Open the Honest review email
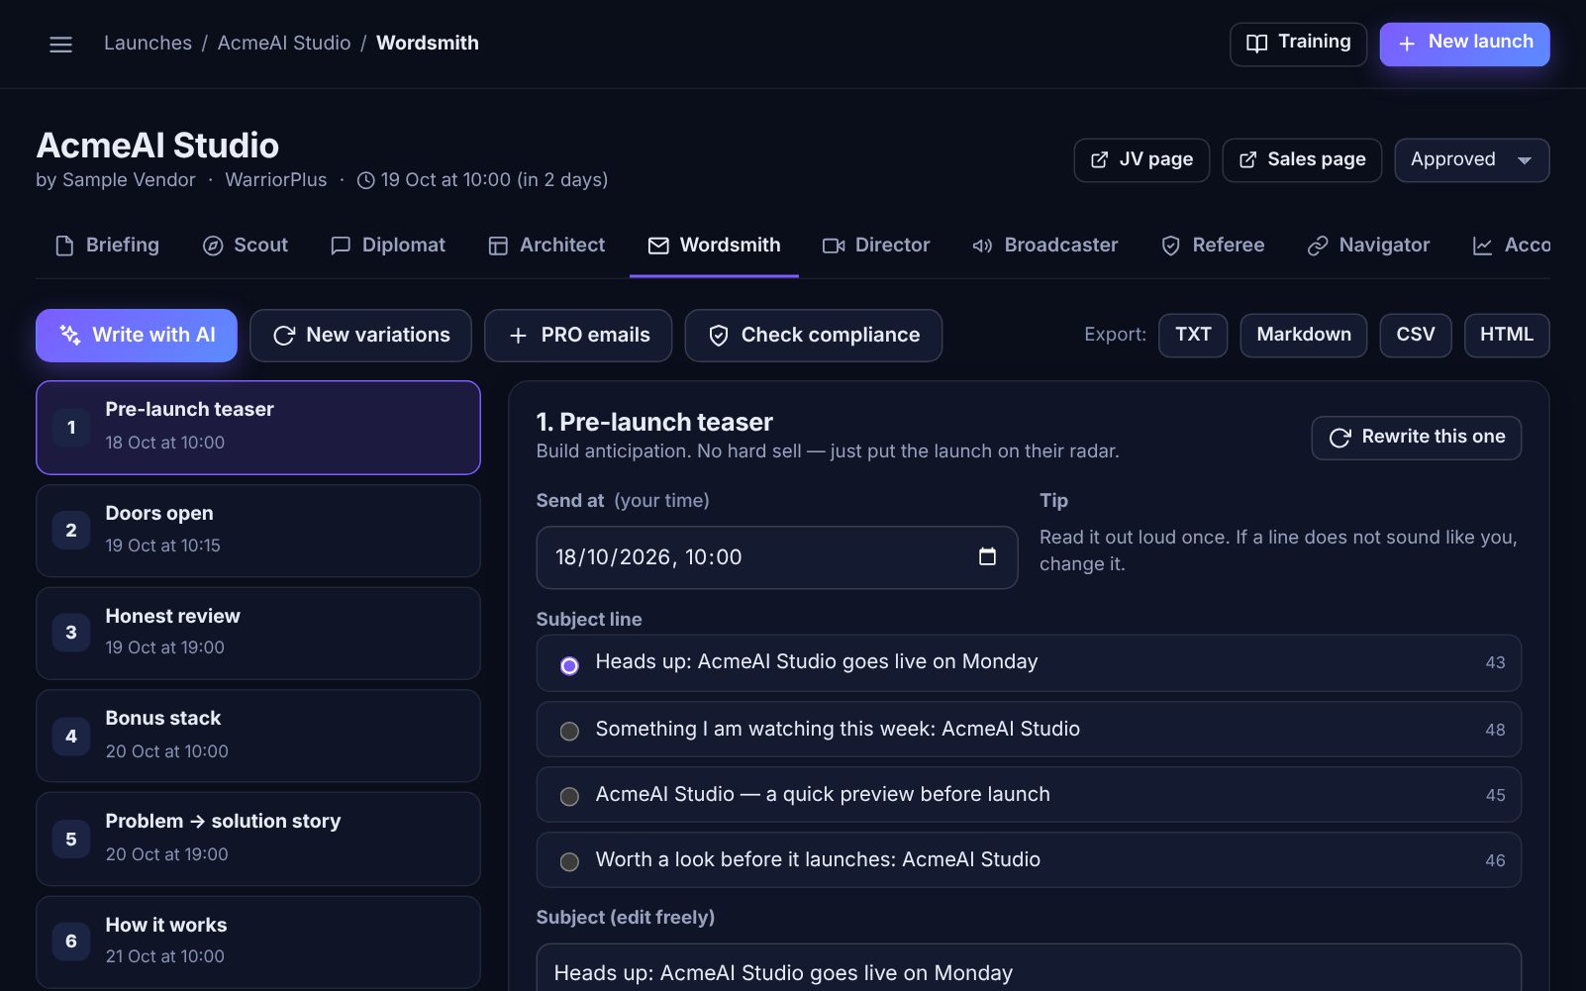This screenshot has width=1586, height=991. pyautogui.click(x=257, y=634)
